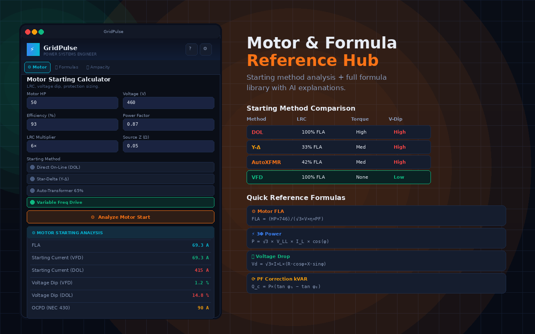The image size is (535, 334).
Task: Click the 42% FLA cell
Action: [x=312, y=162]
